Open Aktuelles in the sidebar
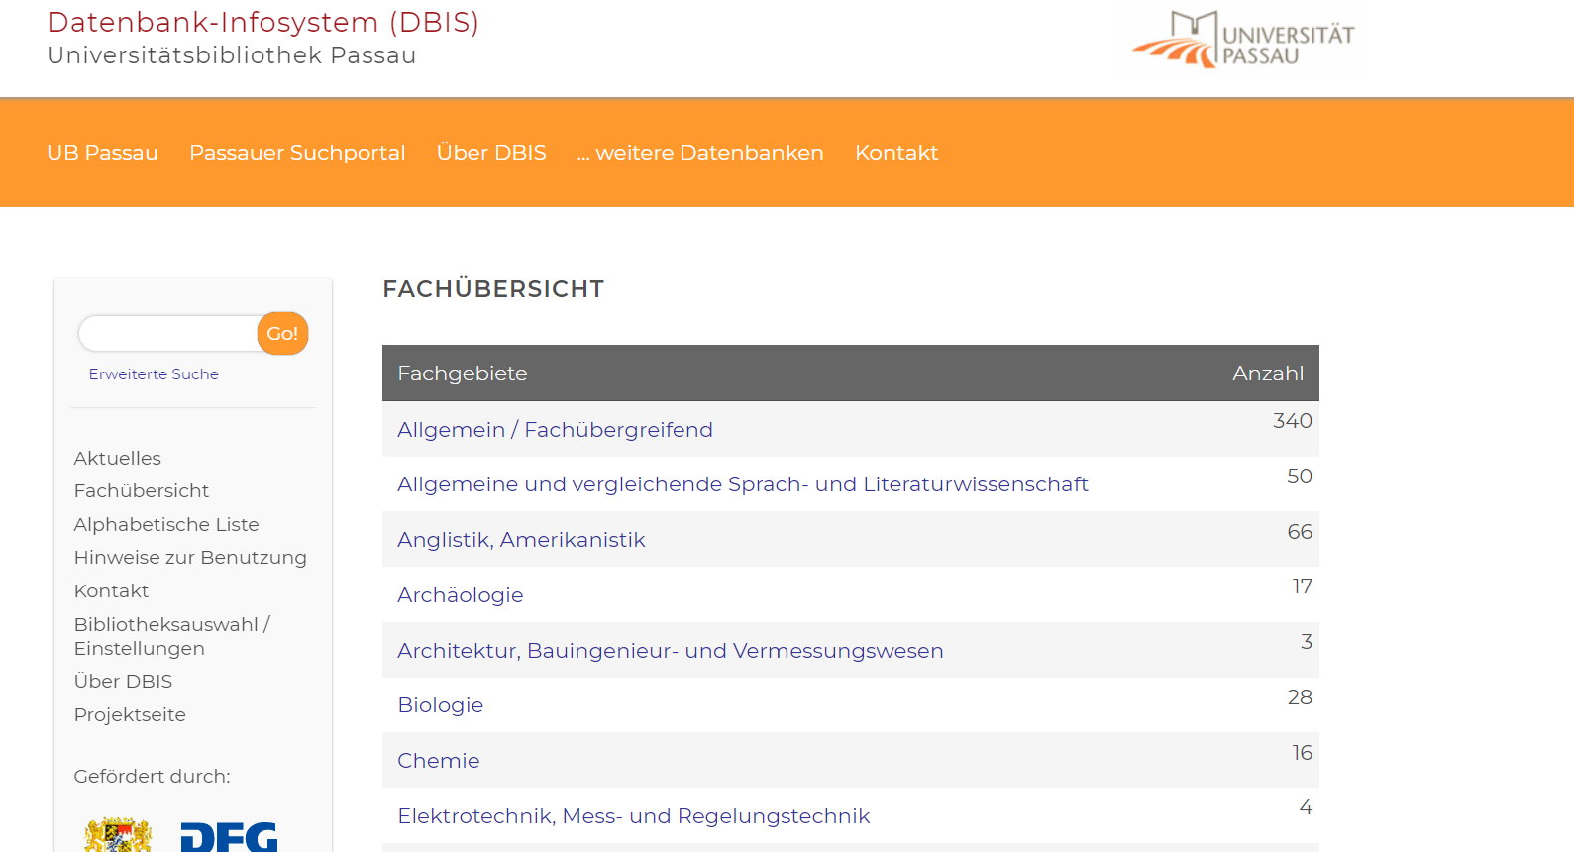 coord(117,458)
